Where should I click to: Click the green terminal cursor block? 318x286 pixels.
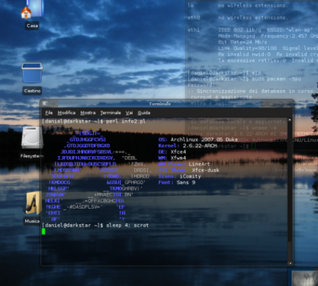tap(43, 232)
